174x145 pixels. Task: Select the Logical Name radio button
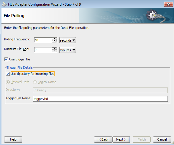point(35,82)
